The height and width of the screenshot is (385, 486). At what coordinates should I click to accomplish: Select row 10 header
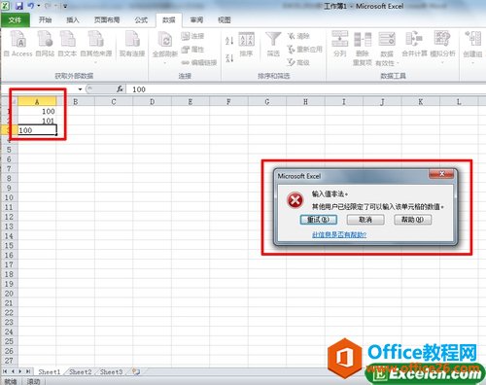pos(9,197)
